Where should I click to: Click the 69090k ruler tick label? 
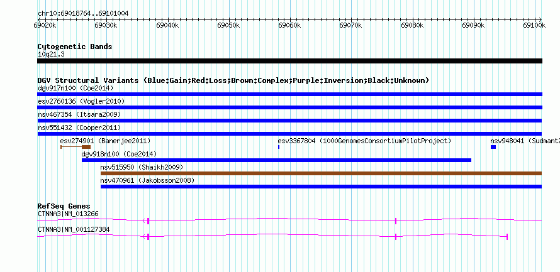point(474,25)
